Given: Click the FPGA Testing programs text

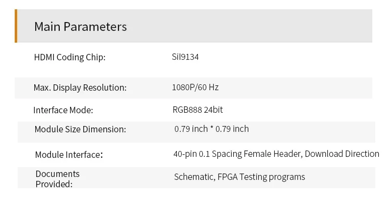Looking at the screenshot, I should click(261, 177).
